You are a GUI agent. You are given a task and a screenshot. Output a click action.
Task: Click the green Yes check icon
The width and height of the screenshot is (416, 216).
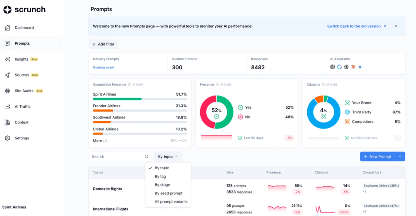(240, 107)
